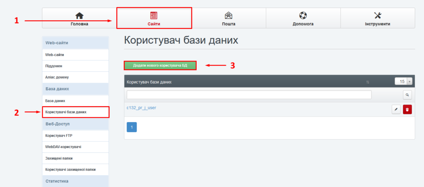Click the search magnifier icon button

pyautogui.click(x=407, y=95)
